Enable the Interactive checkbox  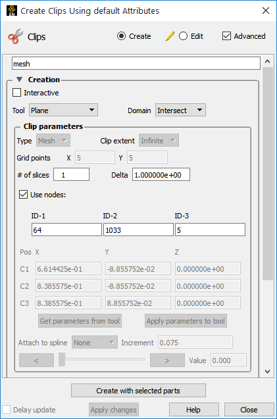pos(17,93)
